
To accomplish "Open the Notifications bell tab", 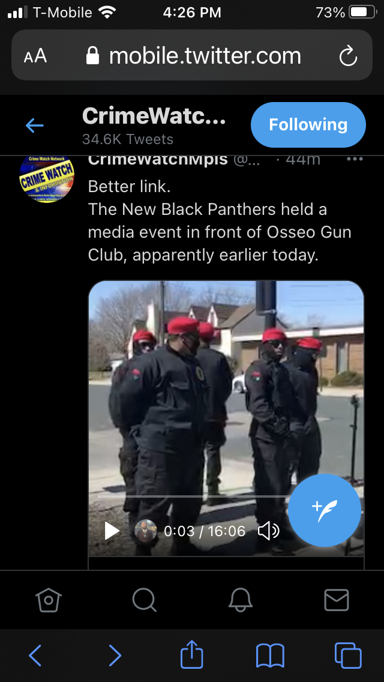I will pyautogui.click(x=241, y=600).
